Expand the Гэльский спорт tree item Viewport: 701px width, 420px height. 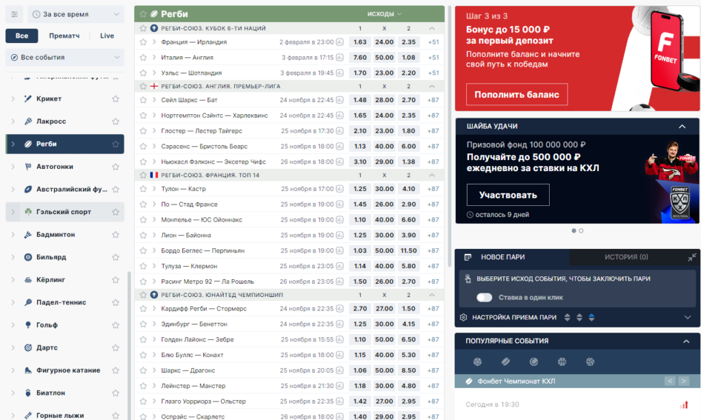pos(12,212)
